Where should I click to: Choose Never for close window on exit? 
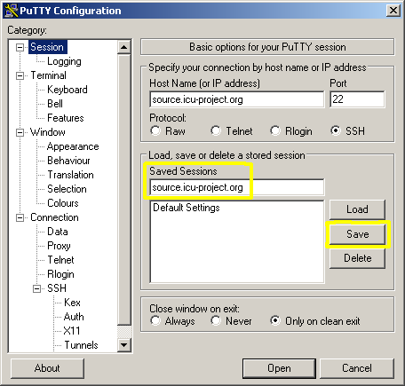pyautogui.click(x=216, y=321)
